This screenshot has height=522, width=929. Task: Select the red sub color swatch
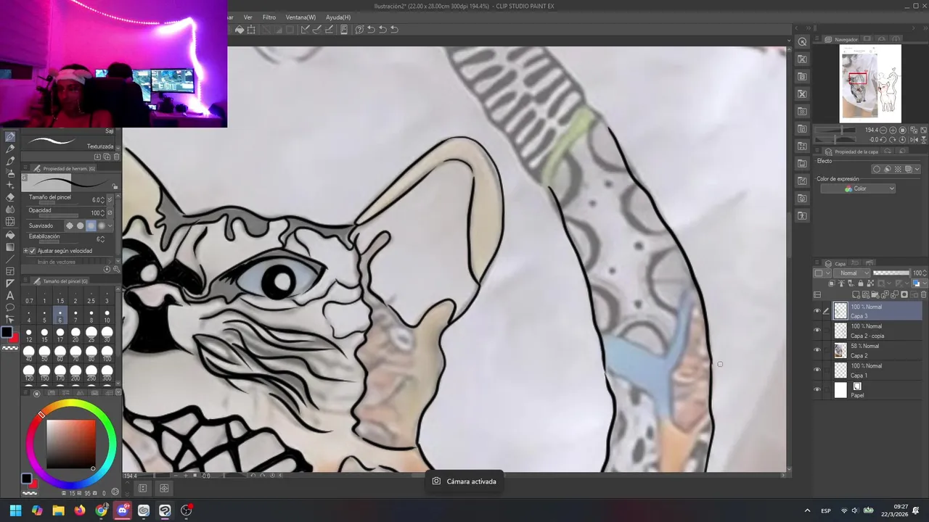pos(13,338)
